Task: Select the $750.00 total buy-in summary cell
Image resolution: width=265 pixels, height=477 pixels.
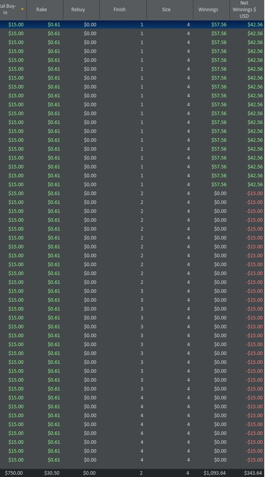Action: [14, 473]
